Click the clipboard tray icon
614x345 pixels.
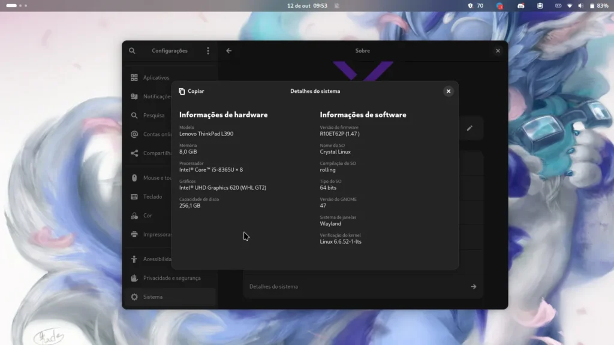click(540, 6)
